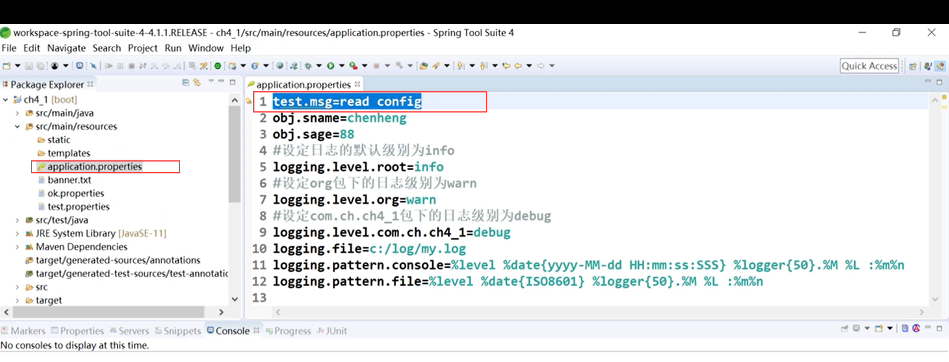Viewport: 949px width, 362px height.
Task: Switch to the Progress tab
Action: tap(288, 331)
